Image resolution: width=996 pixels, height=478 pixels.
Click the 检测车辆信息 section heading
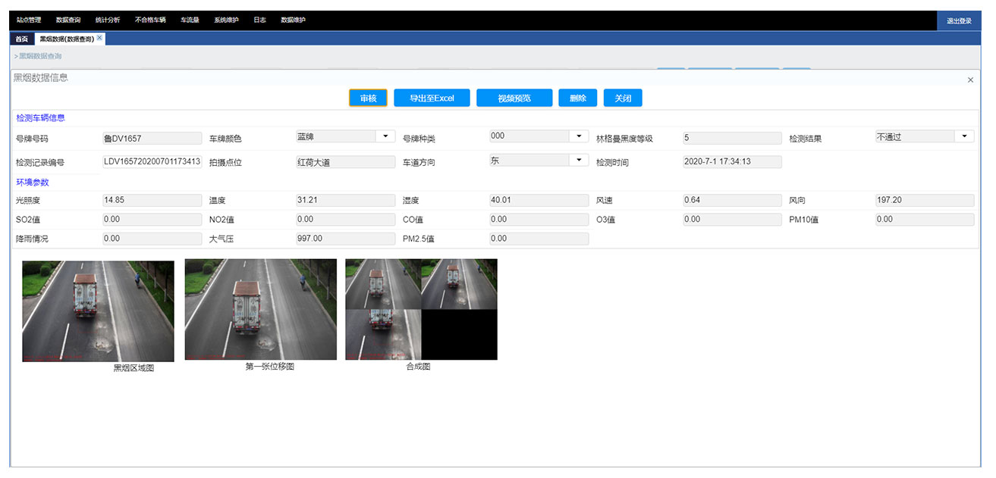pos(40,118)
